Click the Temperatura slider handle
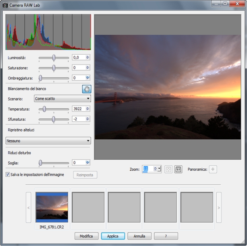 click(x=44, y=109)
